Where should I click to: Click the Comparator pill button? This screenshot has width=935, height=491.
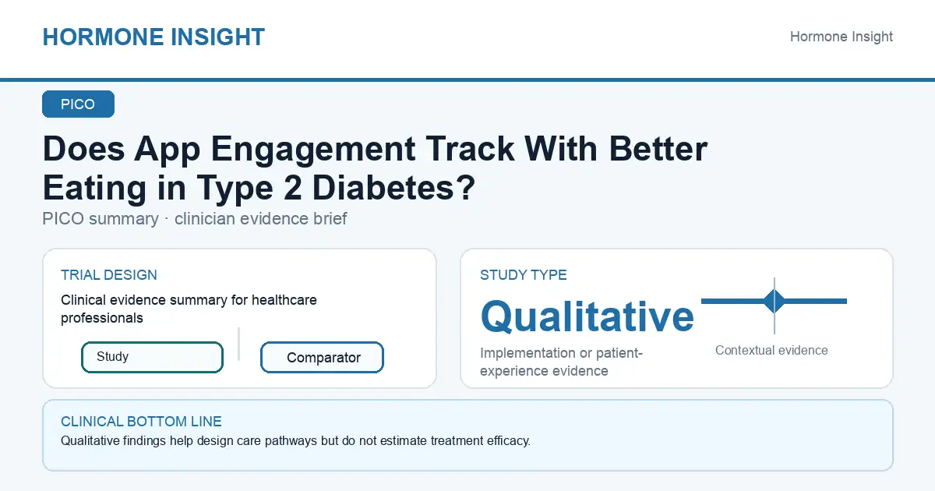tap(322, 358)
